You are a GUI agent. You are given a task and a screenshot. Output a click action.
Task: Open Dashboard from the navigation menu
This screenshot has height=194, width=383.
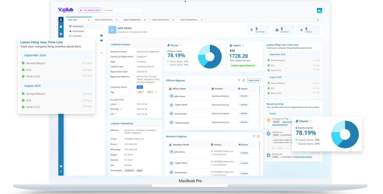click(x=78, y=26)
